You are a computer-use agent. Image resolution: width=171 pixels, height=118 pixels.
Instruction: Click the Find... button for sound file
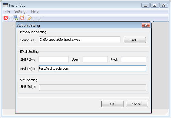(x=135, y=40)
